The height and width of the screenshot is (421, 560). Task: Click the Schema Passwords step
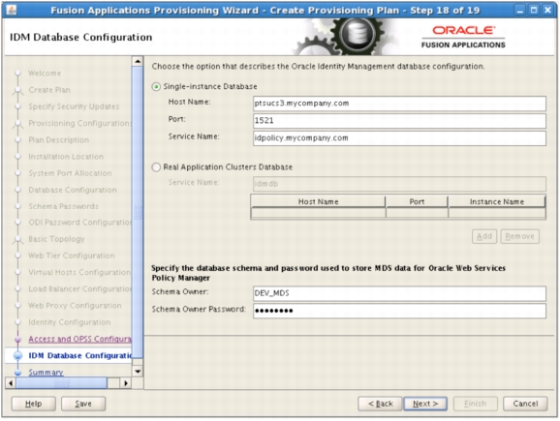click(64, 206)
